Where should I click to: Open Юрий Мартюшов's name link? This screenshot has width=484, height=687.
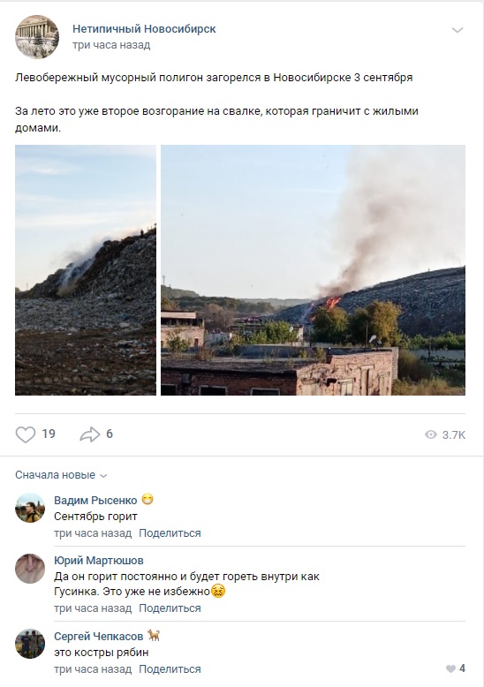tap(99, 561)
